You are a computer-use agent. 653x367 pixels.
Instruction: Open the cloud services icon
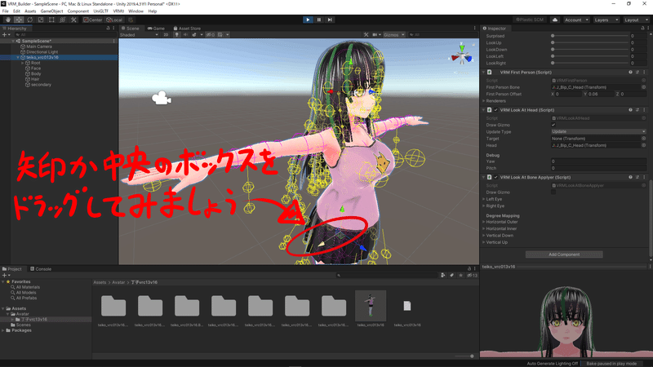pos(555,20)
